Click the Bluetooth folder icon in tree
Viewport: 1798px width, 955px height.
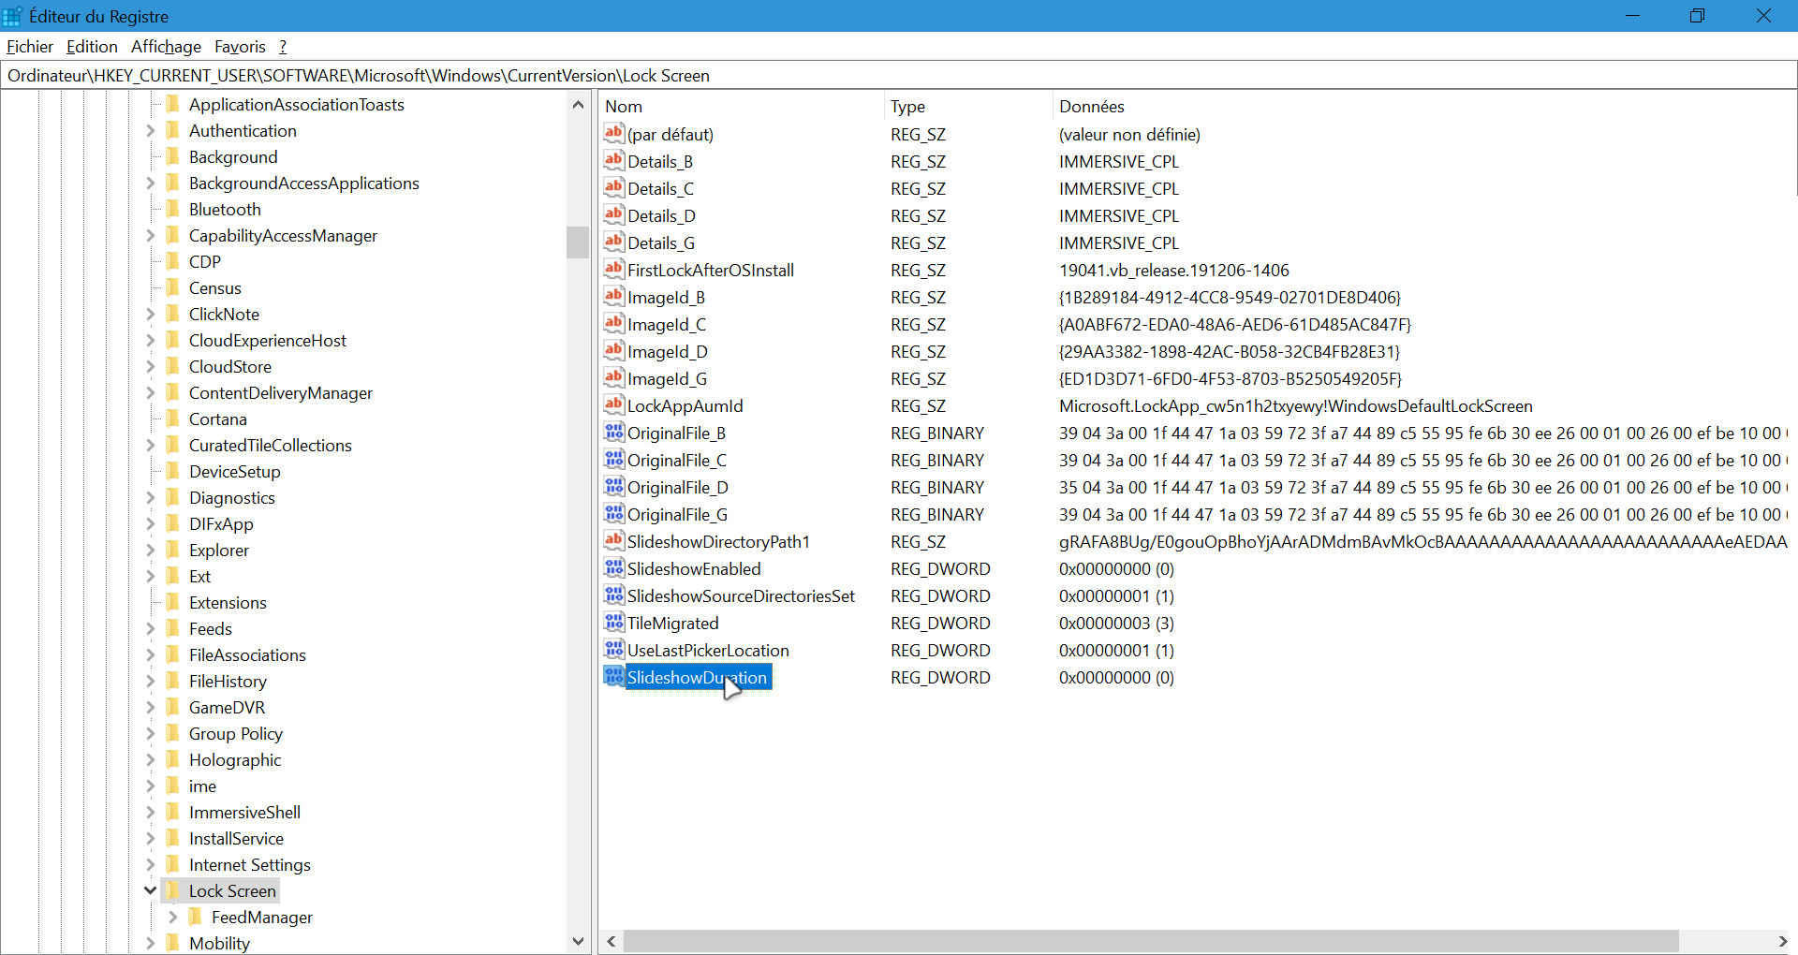[173, 209]
